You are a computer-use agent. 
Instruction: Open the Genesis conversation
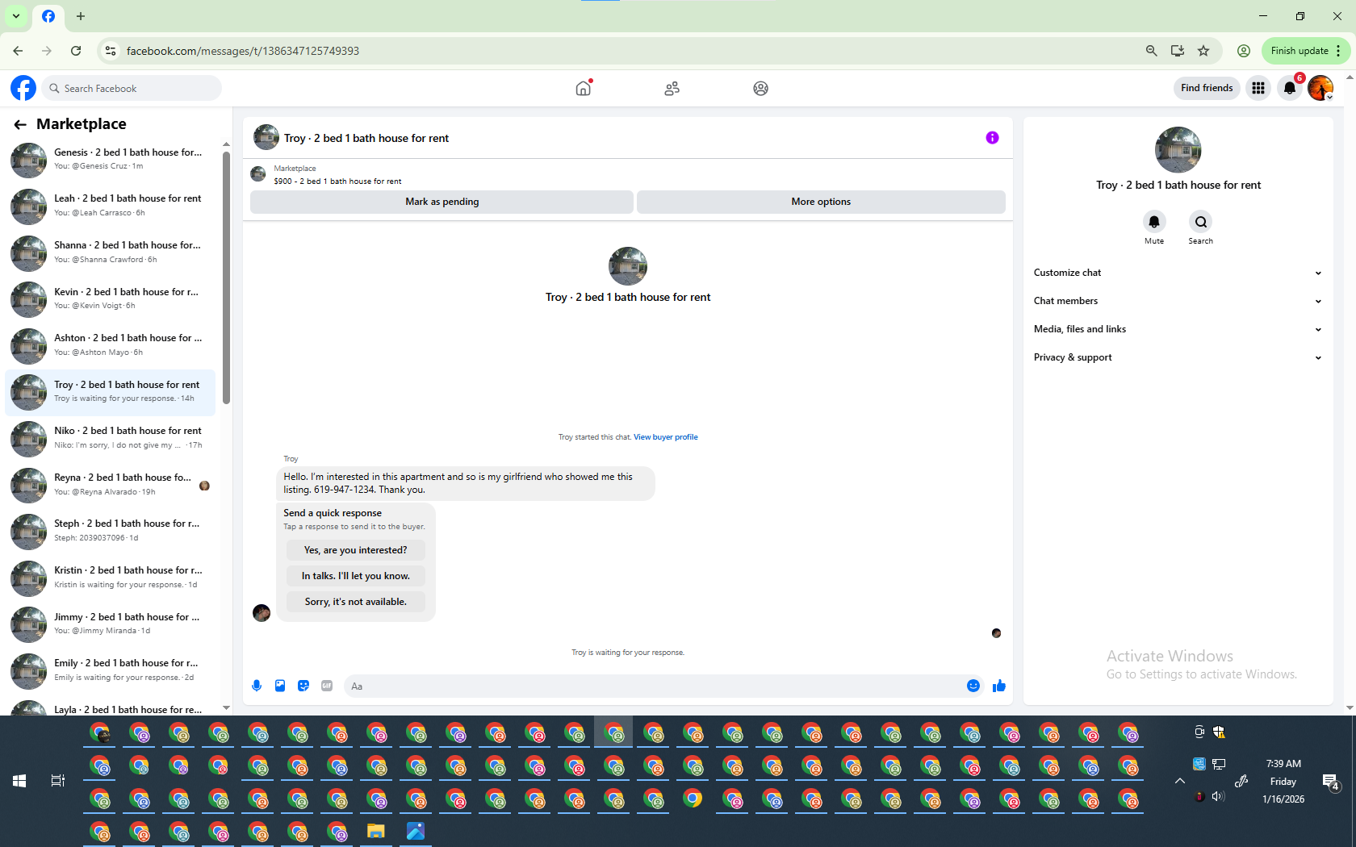[x=111, y=160]
